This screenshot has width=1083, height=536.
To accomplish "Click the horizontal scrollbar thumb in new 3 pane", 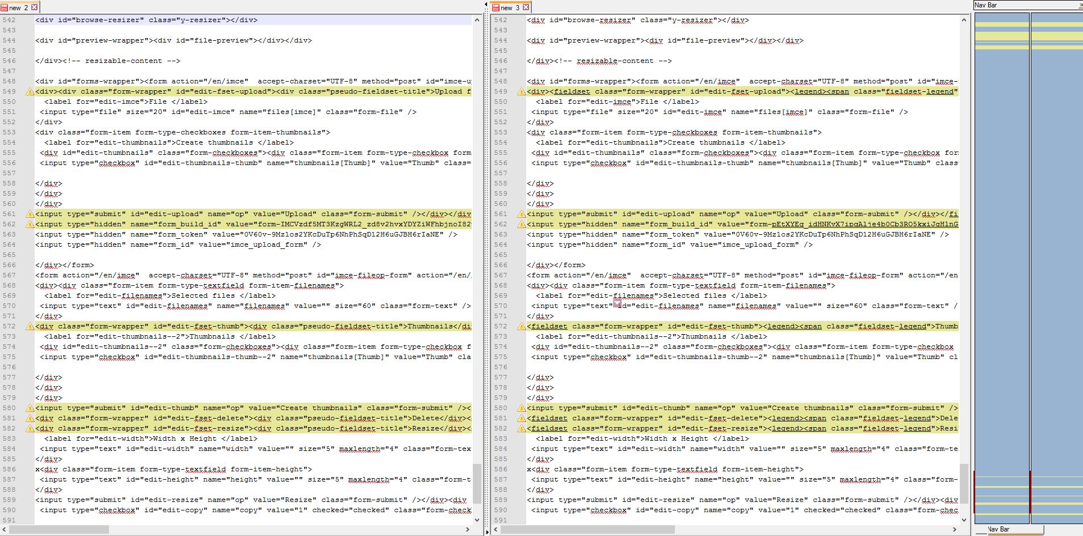I will pyautogui.click(x=588, y=529).
